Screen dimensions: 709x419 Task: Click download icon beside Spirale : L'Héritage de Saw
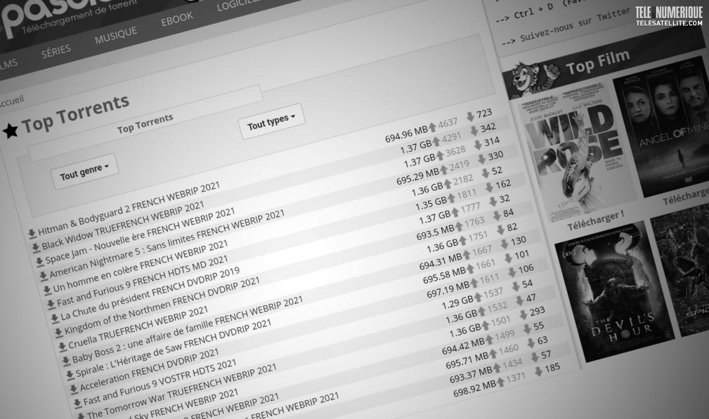(x=70, y=375)
